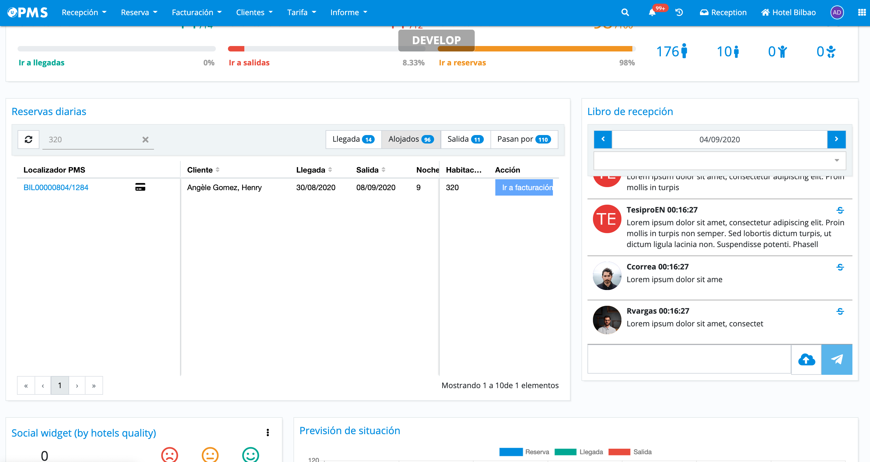Go to next page of results
Image resolution: width=870 pixels, height=462 pixels.
pyautogui.click(x=77, y=385)
